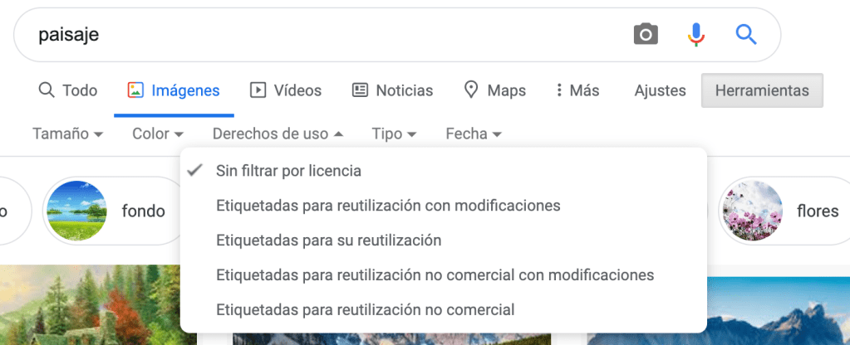Open the Todo search tab

point(68,90)
